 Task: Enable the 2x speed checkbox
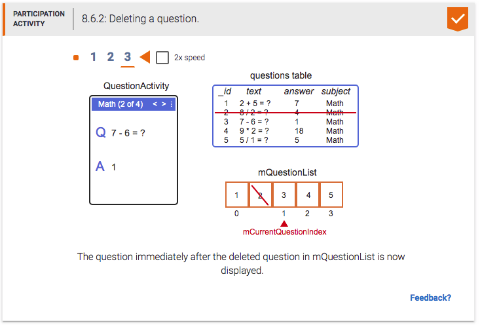163,58
